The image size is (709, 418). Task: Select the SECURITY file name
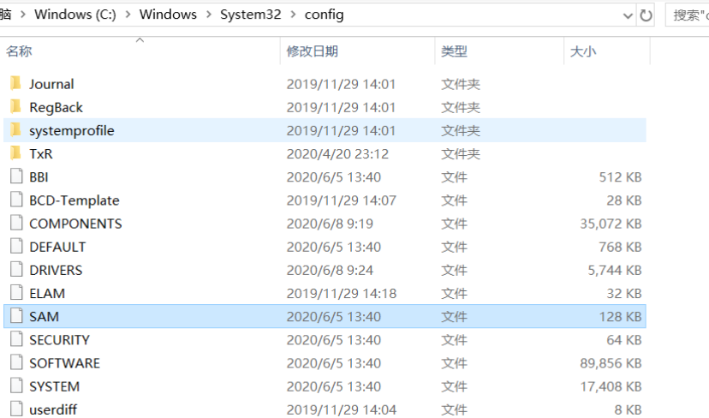59,340
